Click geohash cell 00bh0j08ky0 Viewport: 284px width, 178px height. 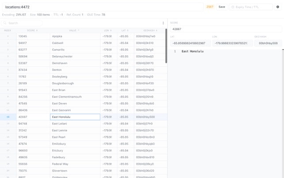150,164
